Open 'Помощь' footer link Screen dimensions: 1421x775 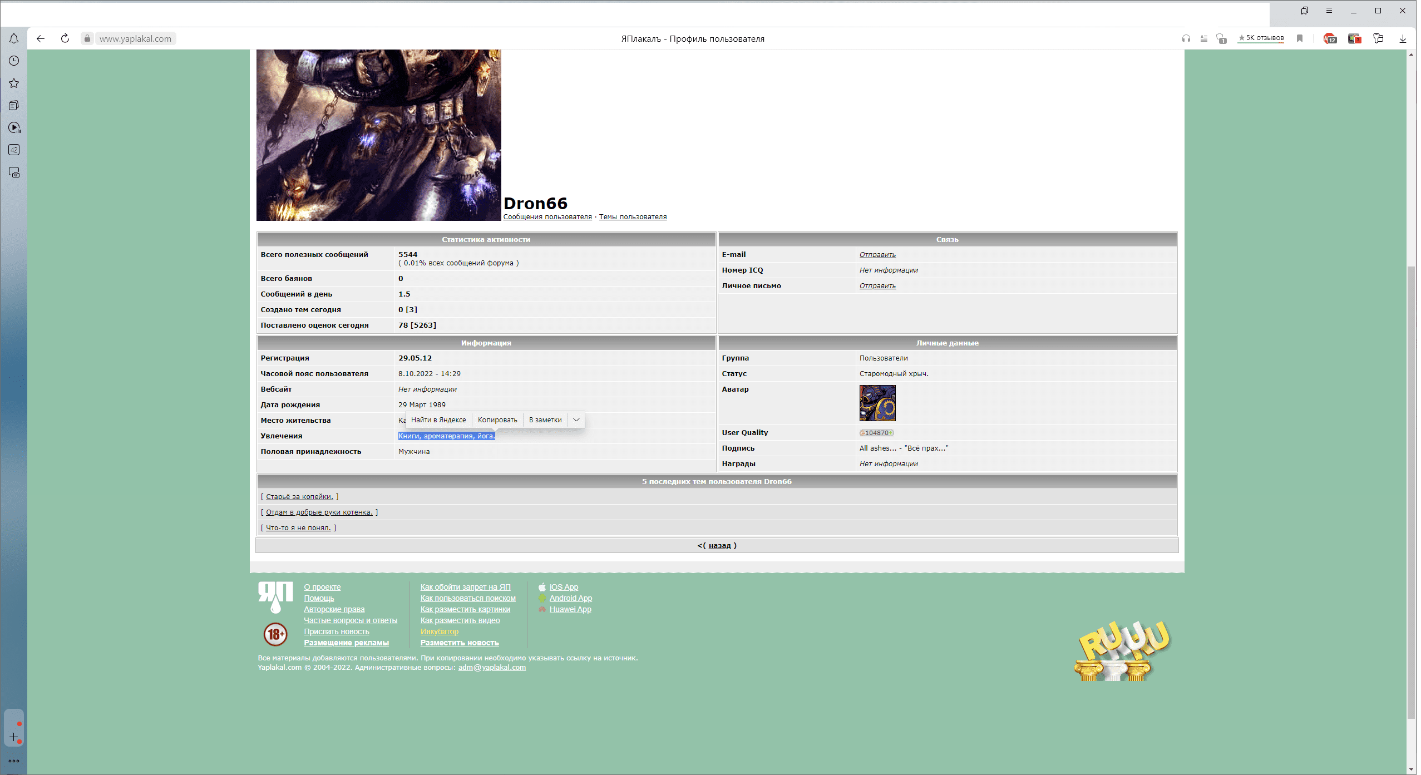point(319,598)
